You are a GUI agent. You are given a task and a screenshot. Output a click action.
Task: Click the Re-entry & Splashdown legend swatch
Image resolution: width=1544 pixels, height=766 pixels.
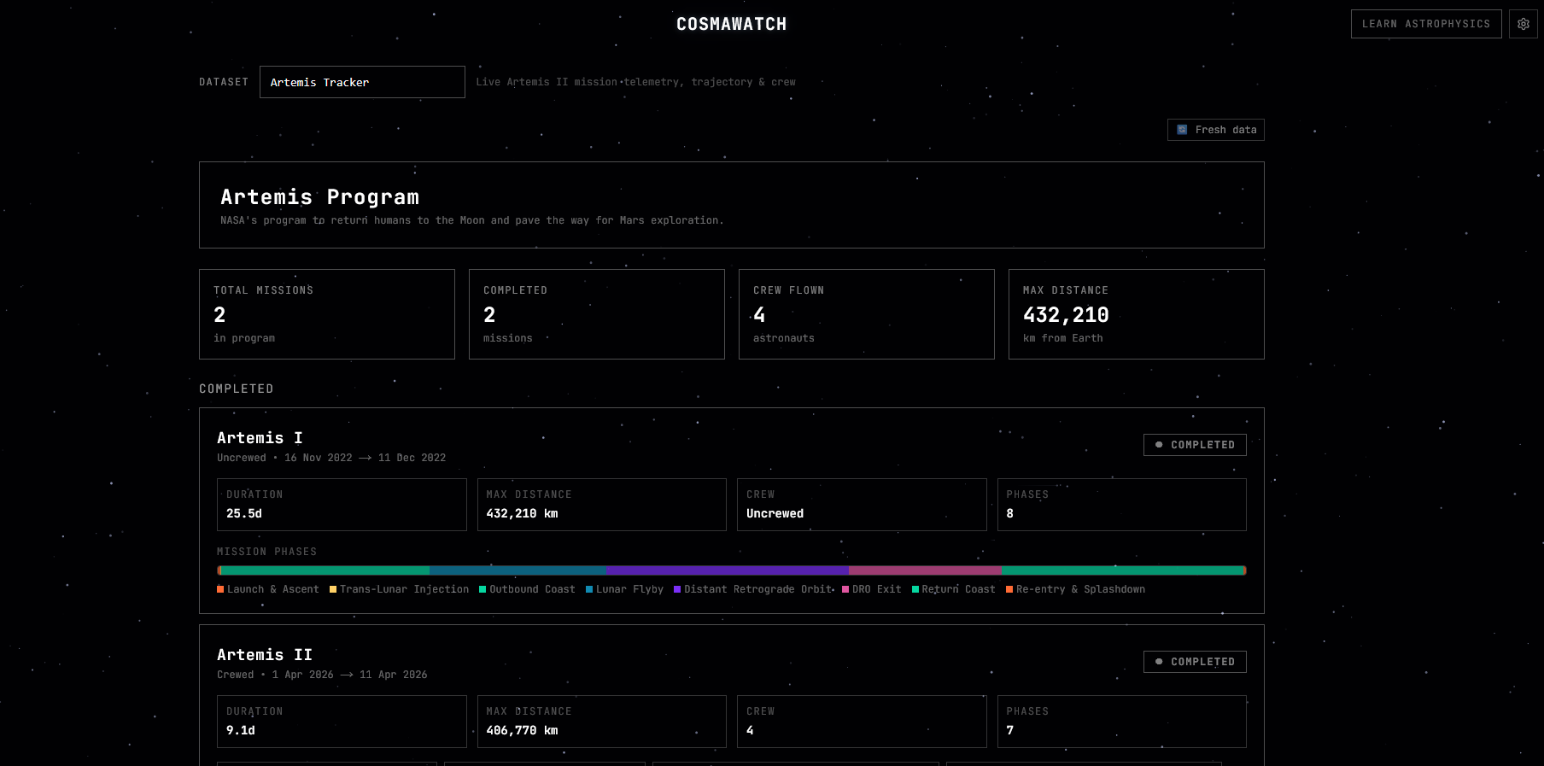[1009, 589]
